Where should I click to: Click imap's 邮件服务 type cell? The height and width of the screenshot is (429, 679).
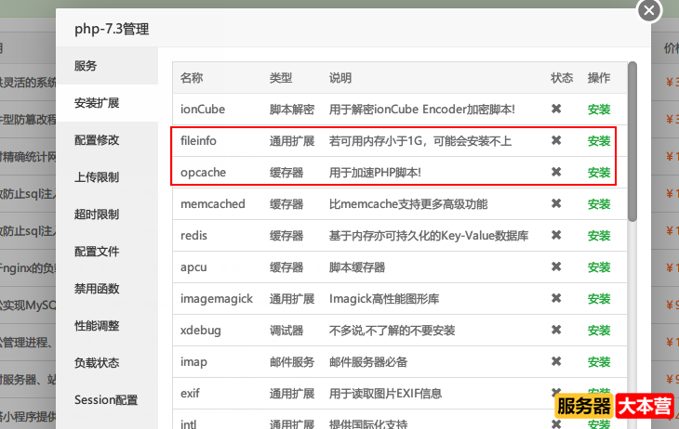[x=292, y=362]
